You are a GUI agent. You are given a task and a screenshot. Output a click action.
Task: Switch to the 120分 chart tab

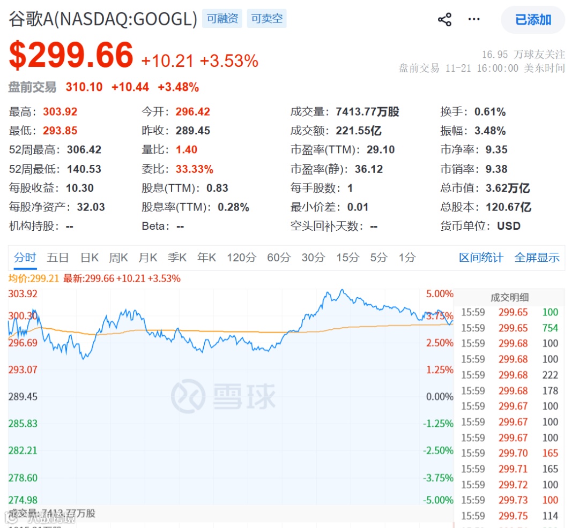tap(241, 258)
